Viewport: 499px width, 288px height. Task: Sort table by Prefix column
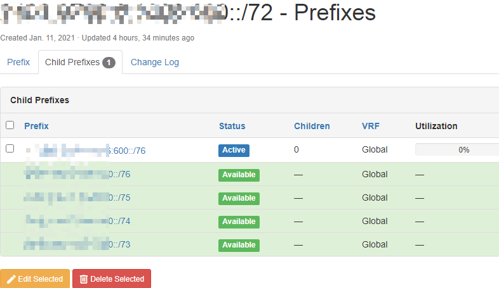pos(36,126)
